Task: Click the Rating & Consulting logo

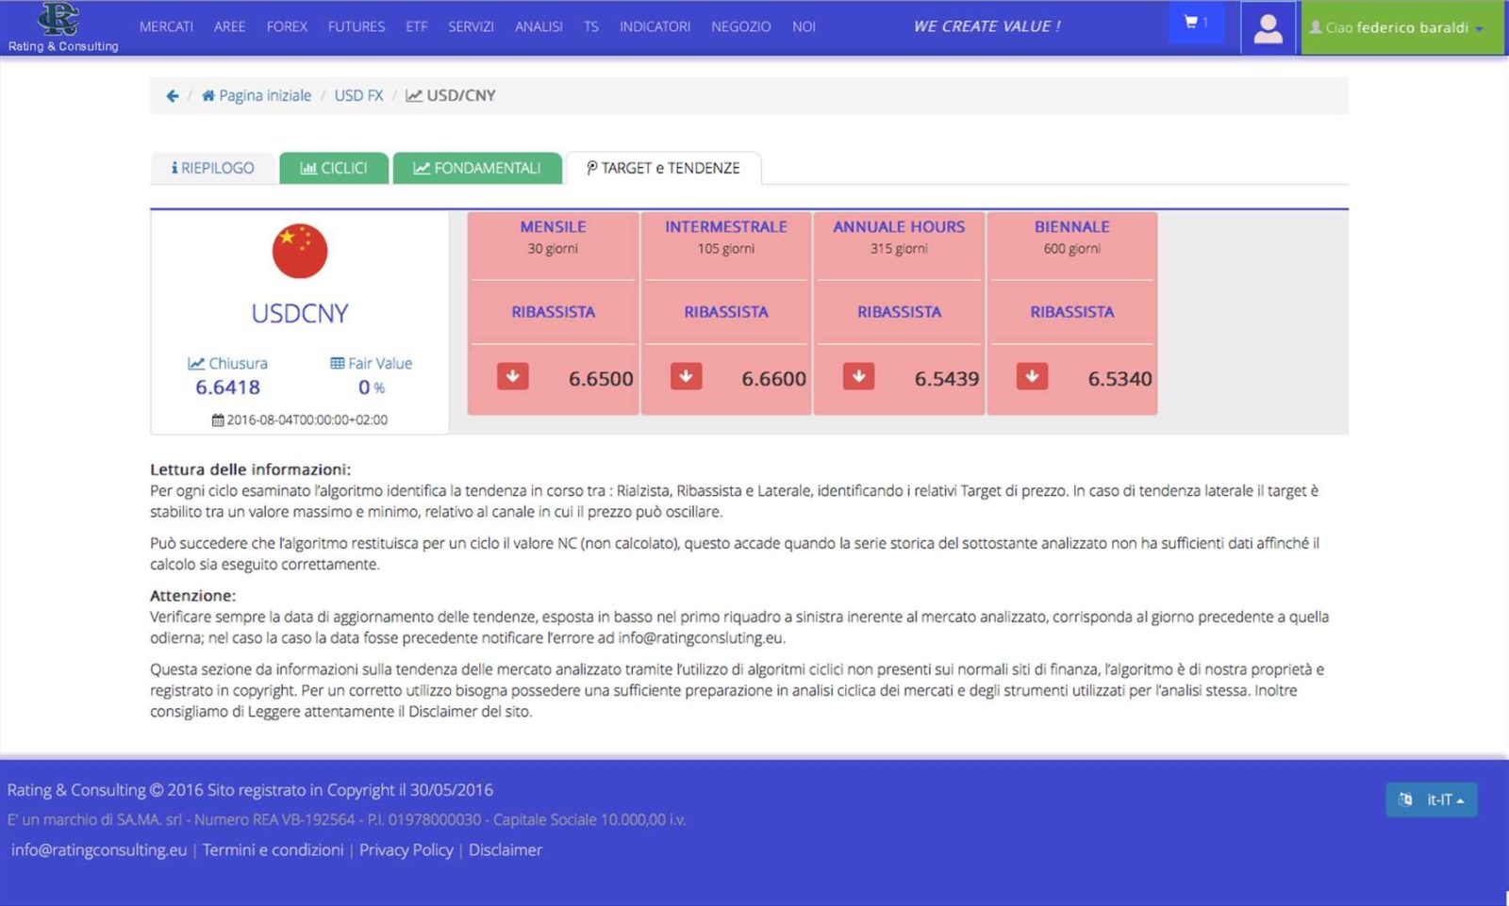Action: (x=62, y=26)
